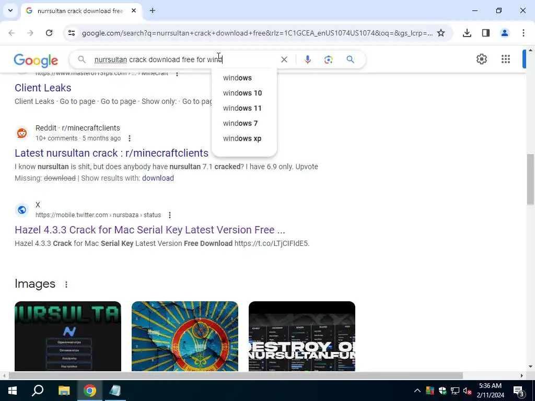Screen dimensions: 535x401
Task: Open more options for Reddit result
Action: [130, 138]
